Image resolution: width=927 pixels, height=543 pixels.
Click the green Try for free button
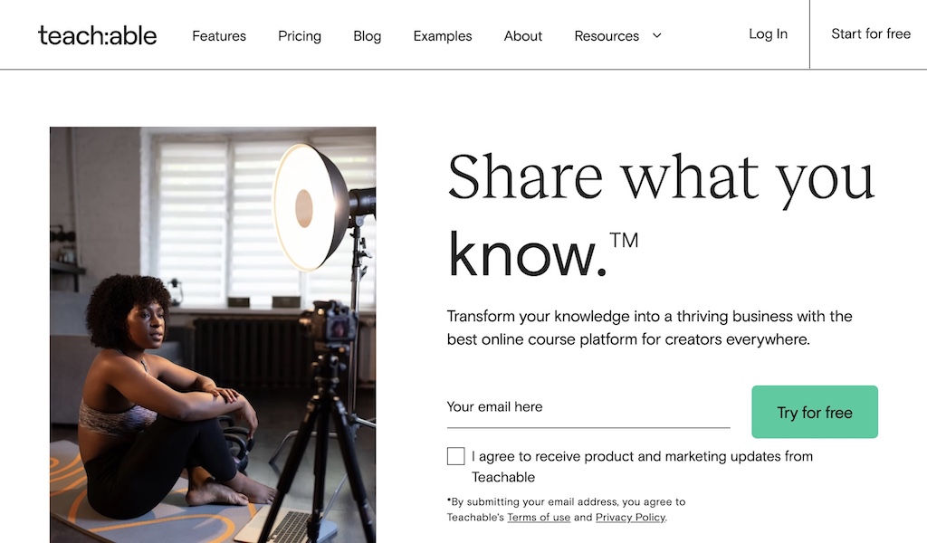(815, 412)
